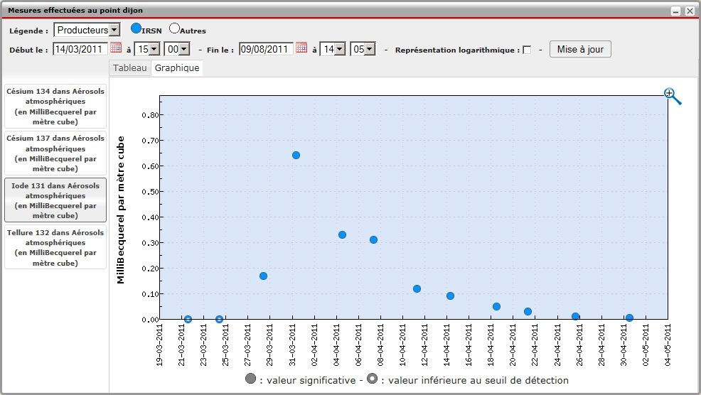The height and width of the screenshot is (395, 701).
Task: Click the Début le date field 14/03/2011
Action: point(80,49)
